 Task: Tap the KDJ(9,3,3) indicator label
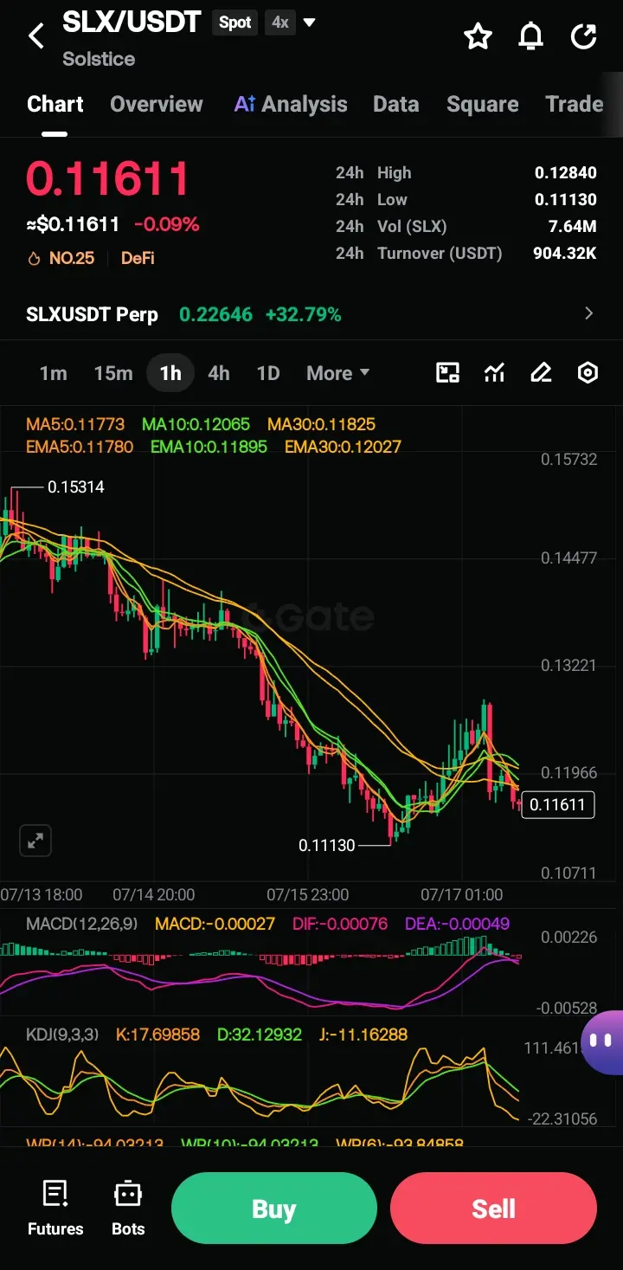62,1035
